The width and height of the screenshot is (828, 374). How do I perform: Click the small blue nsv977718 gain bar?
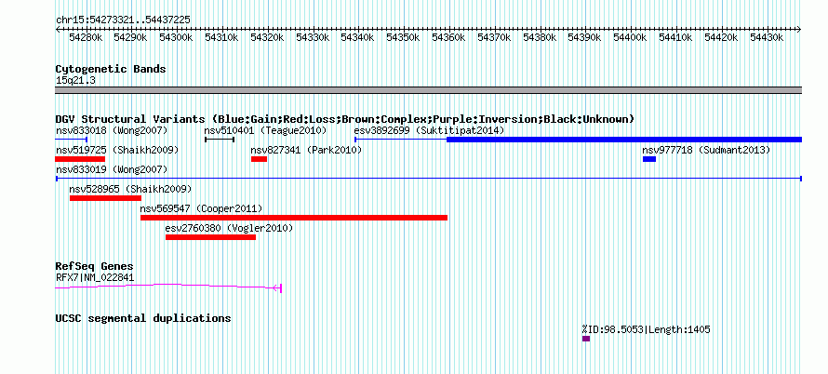(x=649, y=159)
